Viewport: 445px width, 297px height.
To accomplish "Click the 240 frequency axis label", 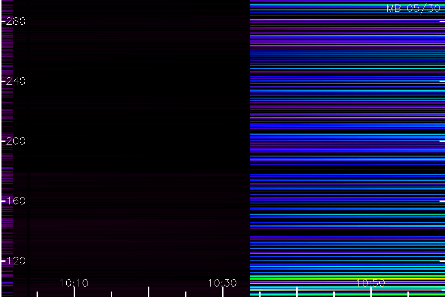I will click(x=16, y=81).
